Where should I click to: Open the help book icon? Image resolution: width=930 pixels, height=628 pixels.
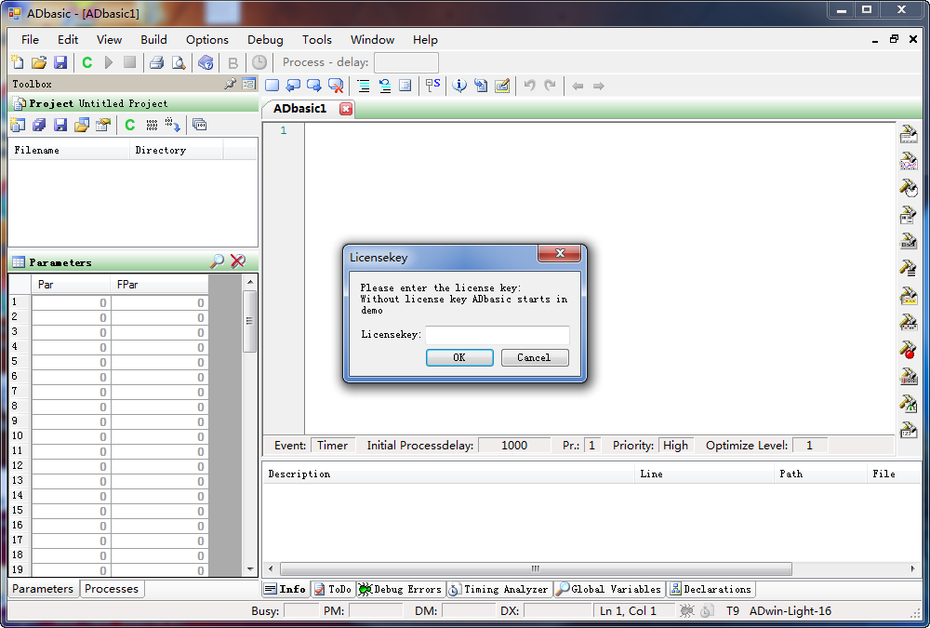(x=206, y=62)
